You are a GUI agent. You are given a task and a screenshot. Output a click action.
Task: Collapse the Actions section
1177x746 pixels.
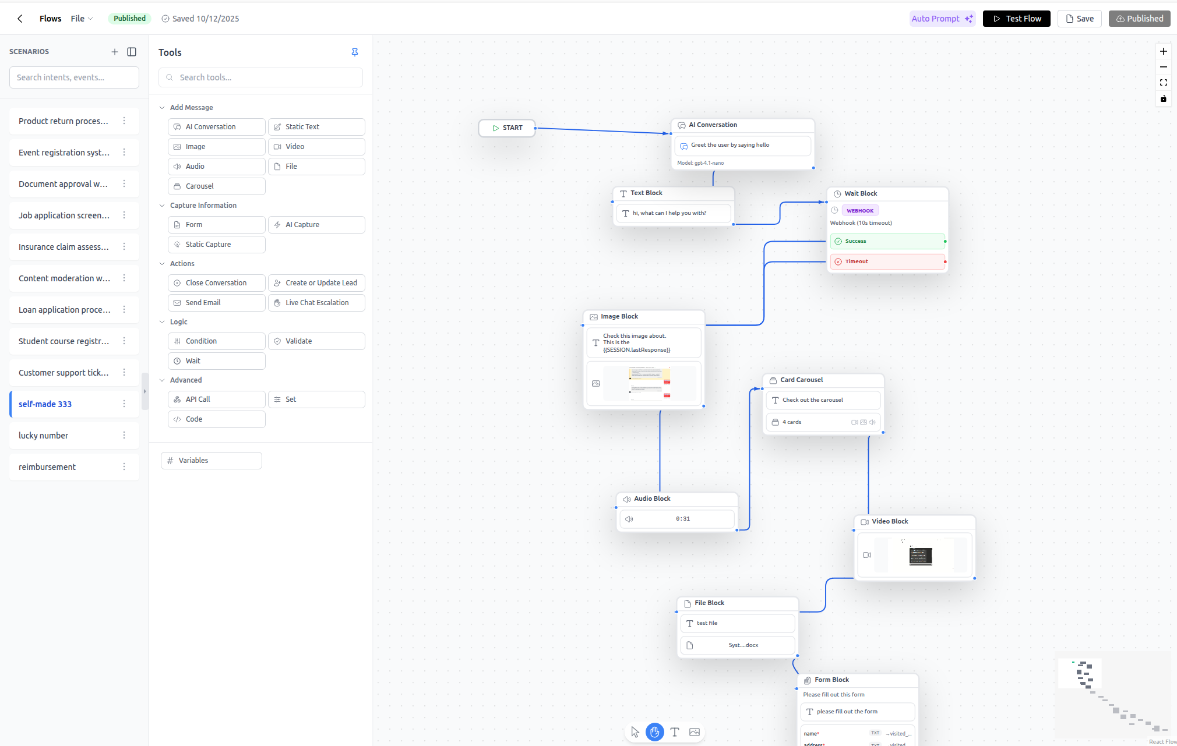162,263
